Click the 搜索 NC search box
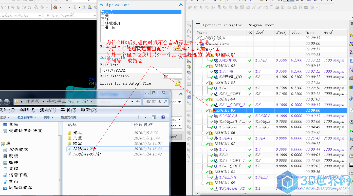The width and height of the screenshot is (353, 196). 156,102
